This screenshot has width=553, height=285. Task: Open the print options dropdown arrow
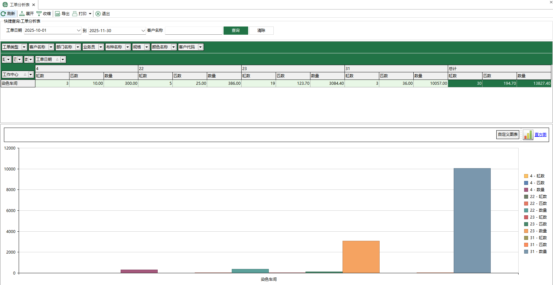pyautogui.click(x=90, y=14)
